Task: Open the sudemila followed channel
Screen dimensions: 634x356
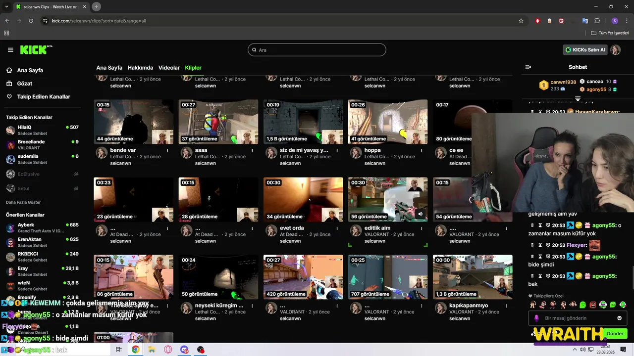Action: tap(42, 159)
